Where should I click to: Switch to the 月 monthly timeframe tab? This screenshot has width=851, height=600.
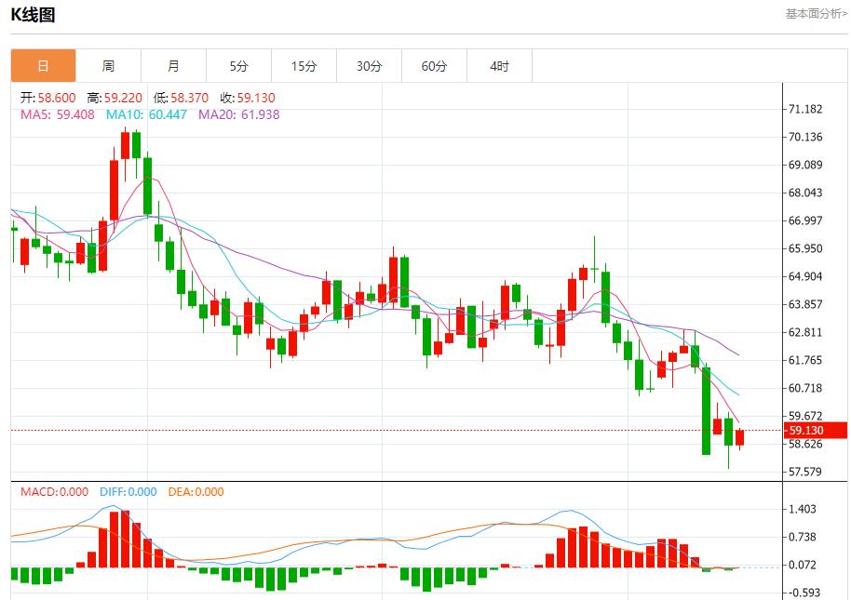(173, 65)
